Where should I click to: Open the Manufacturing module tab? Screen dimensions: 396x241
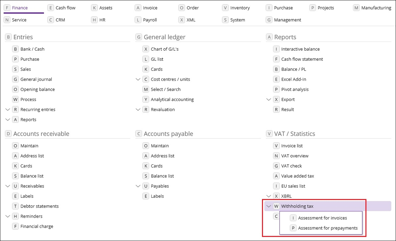(376, 8)
